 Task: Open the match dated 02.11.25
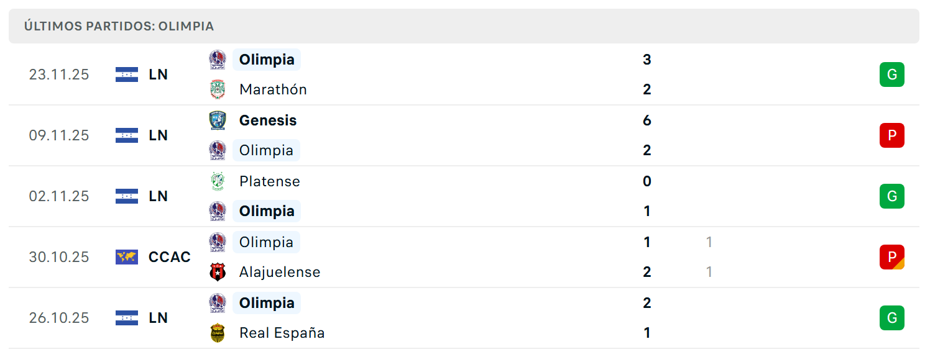(x=464, y=196)
